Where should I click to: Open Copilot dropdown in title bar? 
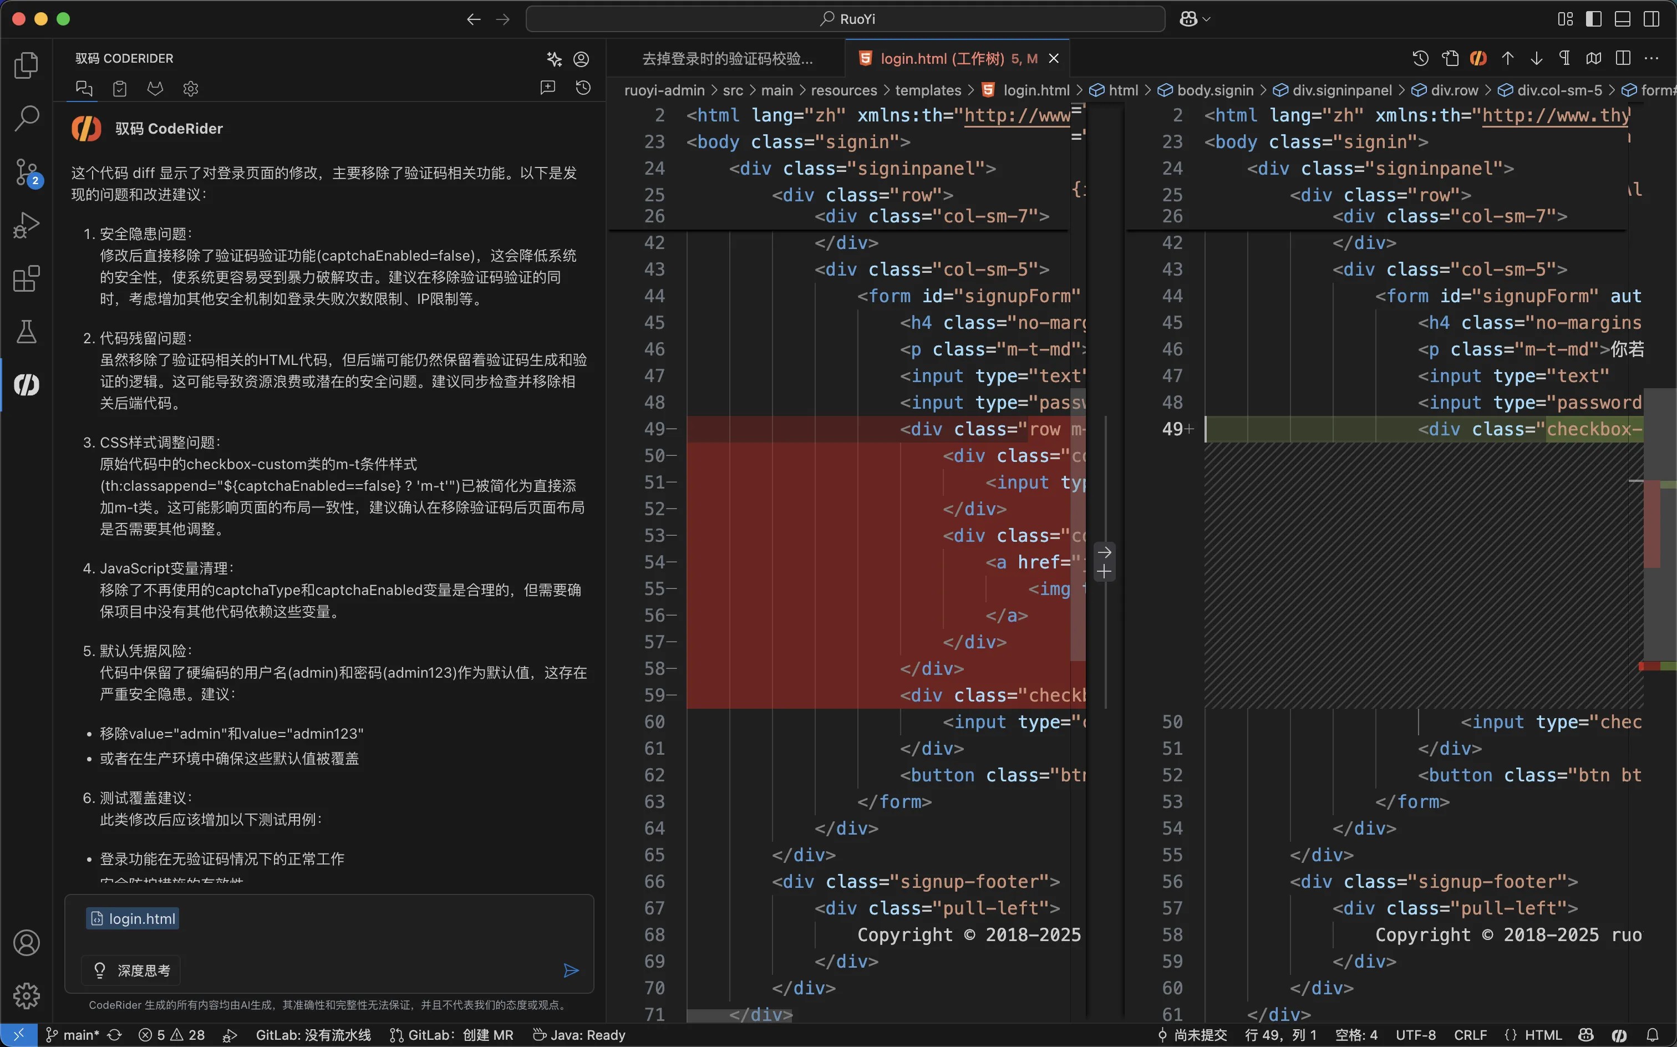click(x=1195, y=19)
